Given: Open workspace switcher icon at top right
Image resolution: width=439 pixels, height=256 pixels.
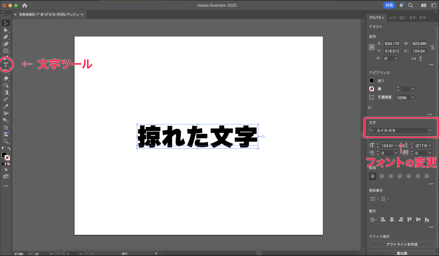Looking at the screenshot, I should pyautogui.click(x=433, y=5).
